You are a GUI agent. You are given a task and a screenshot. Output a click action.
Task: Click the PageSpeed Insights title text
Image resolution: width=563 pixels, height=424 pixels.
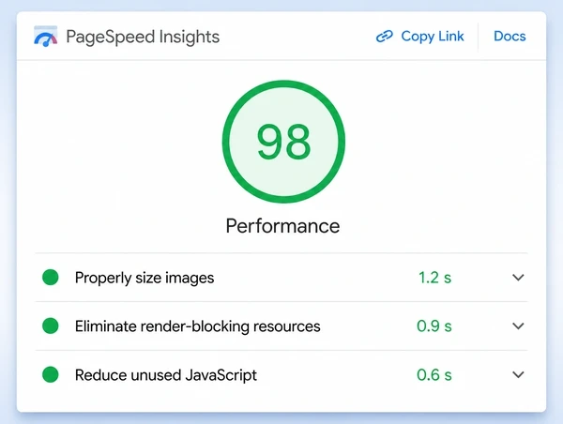pyautogui.click(x=143, y=37)
